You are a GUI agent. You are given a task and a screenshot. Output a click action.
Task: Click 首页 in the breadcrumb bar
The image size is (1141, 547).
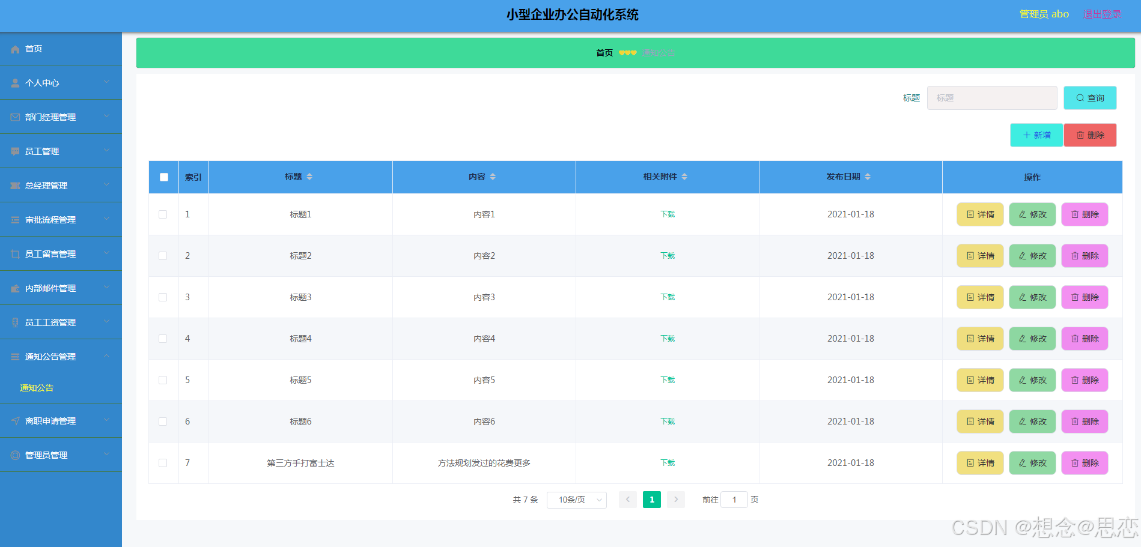click(x=604, y=53)
